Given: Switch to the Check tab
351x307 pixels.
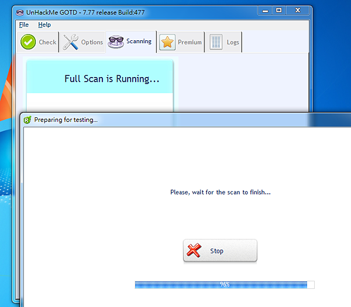Looking at the screenshot, I should [x=38, y=42].
